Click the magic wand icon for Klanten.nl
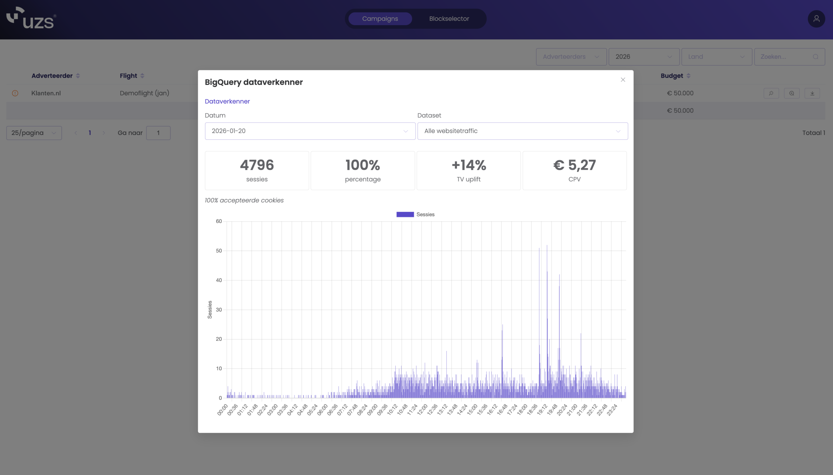This screenshot has width=833, height=475. pos(771,93)
